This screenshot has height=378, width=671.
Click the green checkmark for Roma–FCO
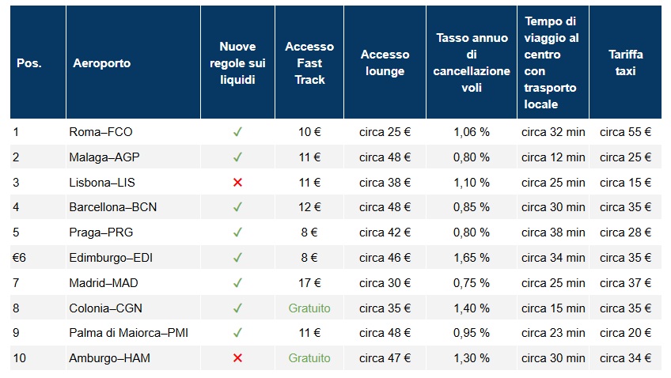pyautogui.click(x=237, y=132)
